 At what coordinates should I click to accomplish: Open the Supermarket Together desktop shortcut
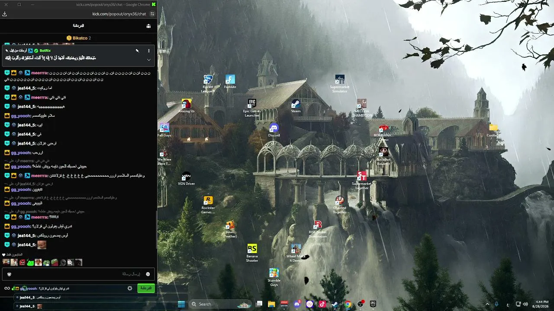(362, 181)
